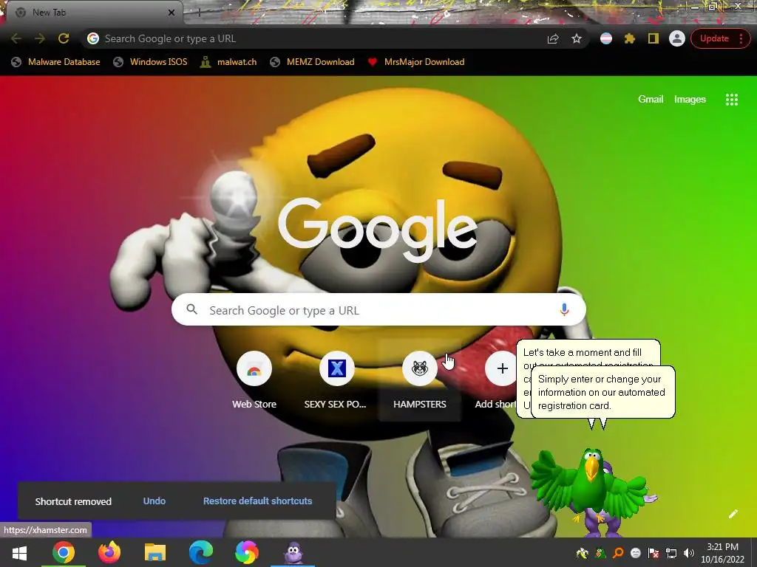Bookmark this tab with the star icon
This screenshot has height=567, width=757.
pyautogui.click(x=577, y=38)
